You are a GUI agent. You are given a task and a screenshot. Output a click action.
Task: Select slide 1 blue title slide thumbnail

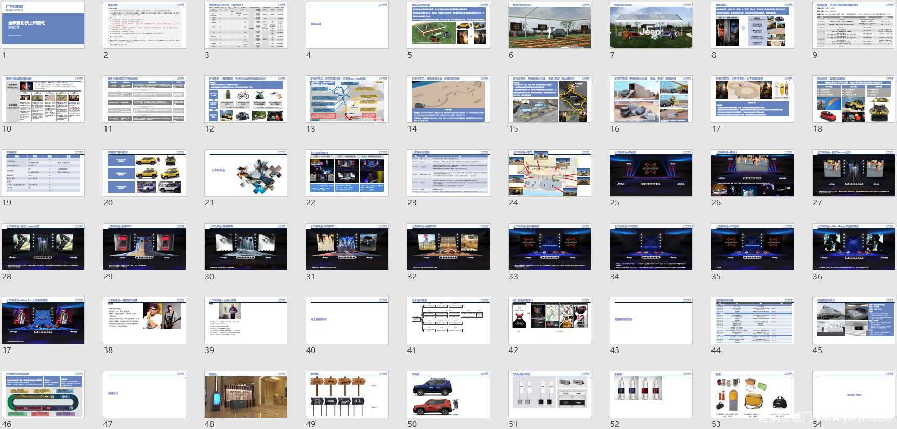click(43, 25)
